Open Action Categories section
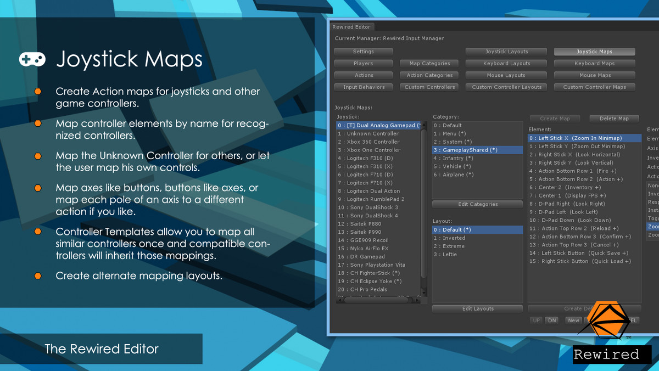The image size is (659, 371). coord(429,75)
